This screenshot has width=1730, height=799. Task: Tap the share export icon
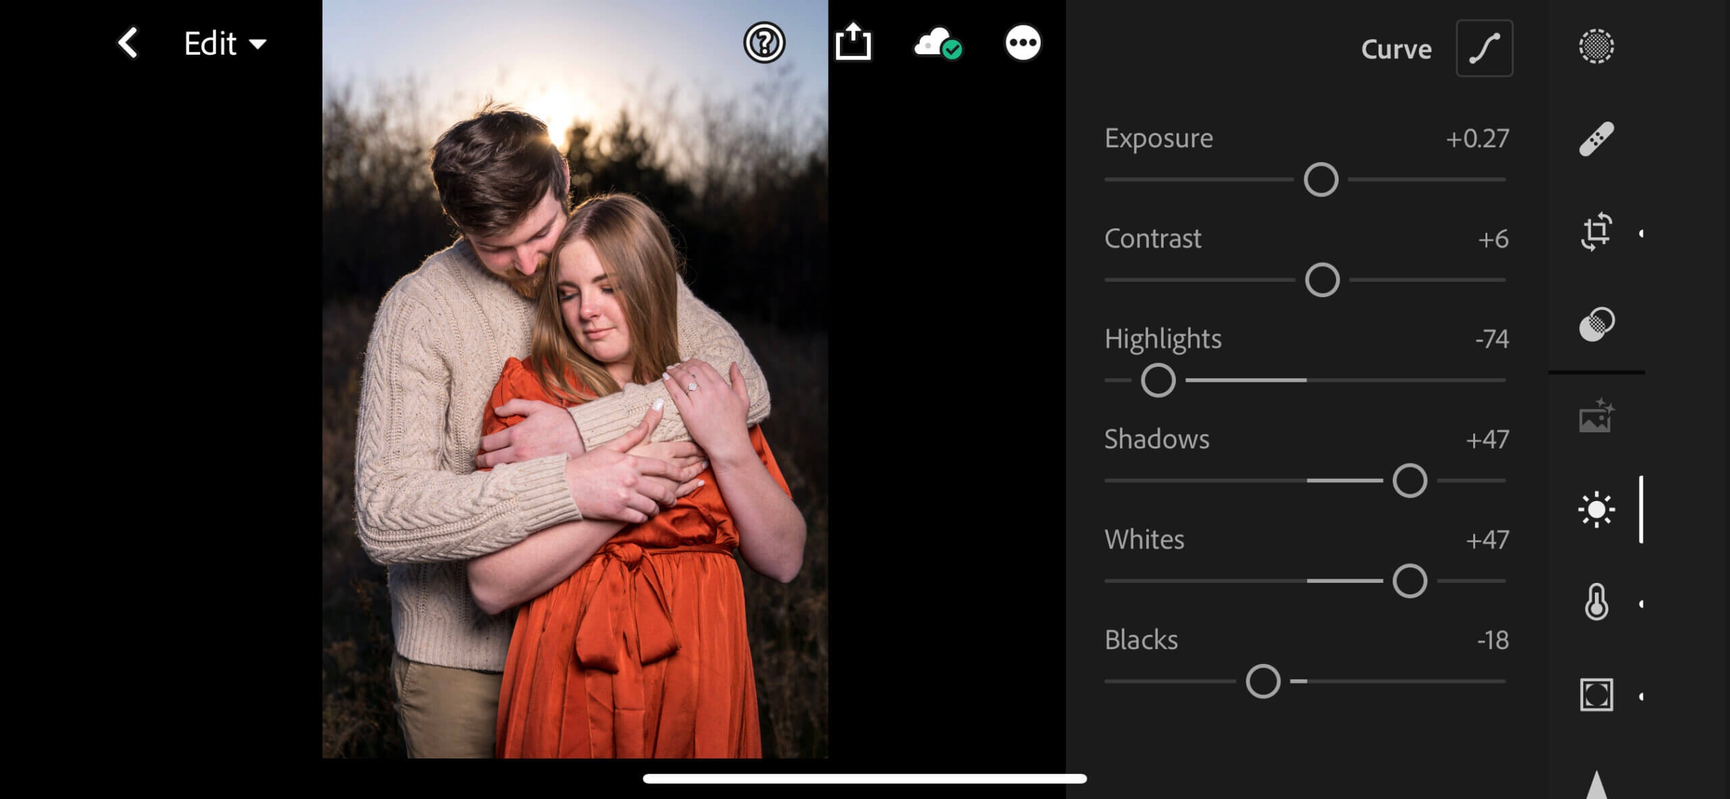coord(853,43)
